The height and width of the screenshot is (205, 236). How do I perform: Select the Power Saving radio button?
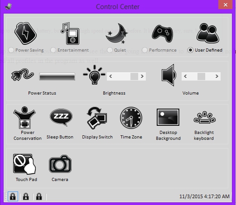point(11,50)
